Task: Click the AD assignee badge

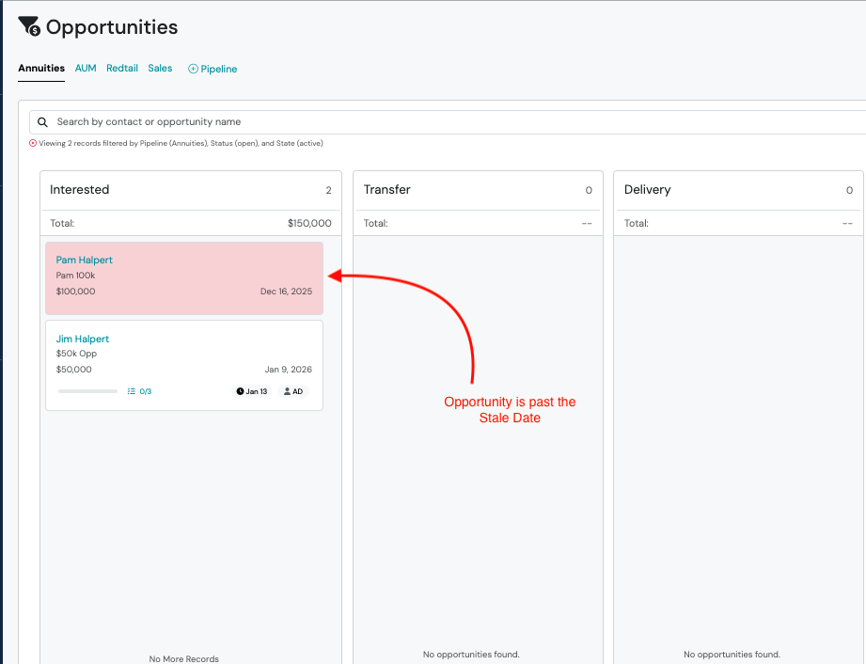Action: pyautogui.click(x=292, y=391)
